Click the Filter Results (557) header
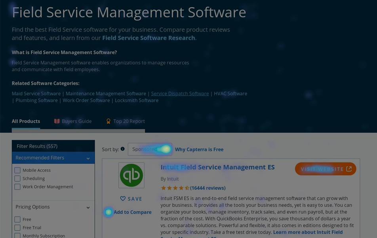This screenshot has width=377, height=238. point(53,146)
